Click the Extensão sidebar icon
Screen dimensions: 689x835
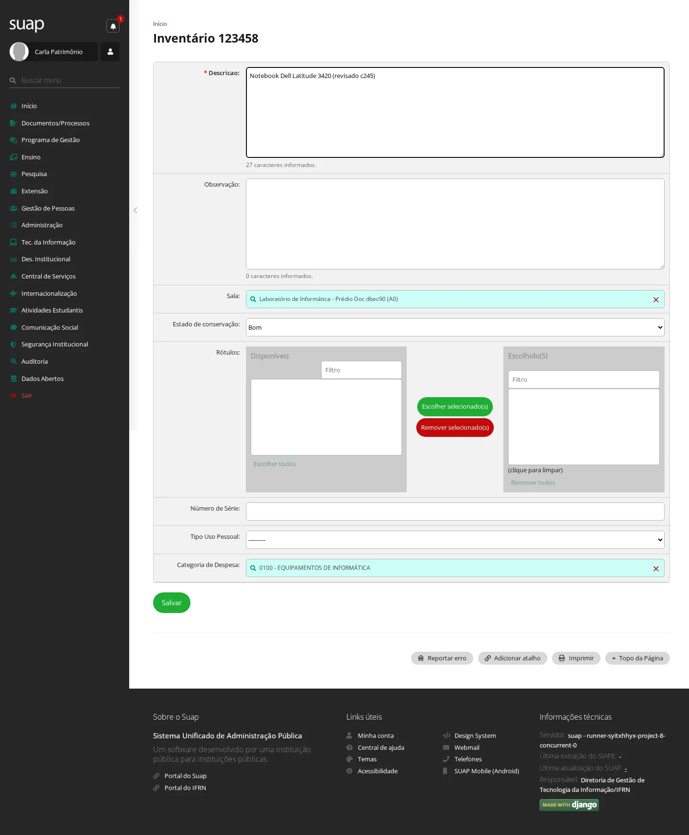(13, 191)
